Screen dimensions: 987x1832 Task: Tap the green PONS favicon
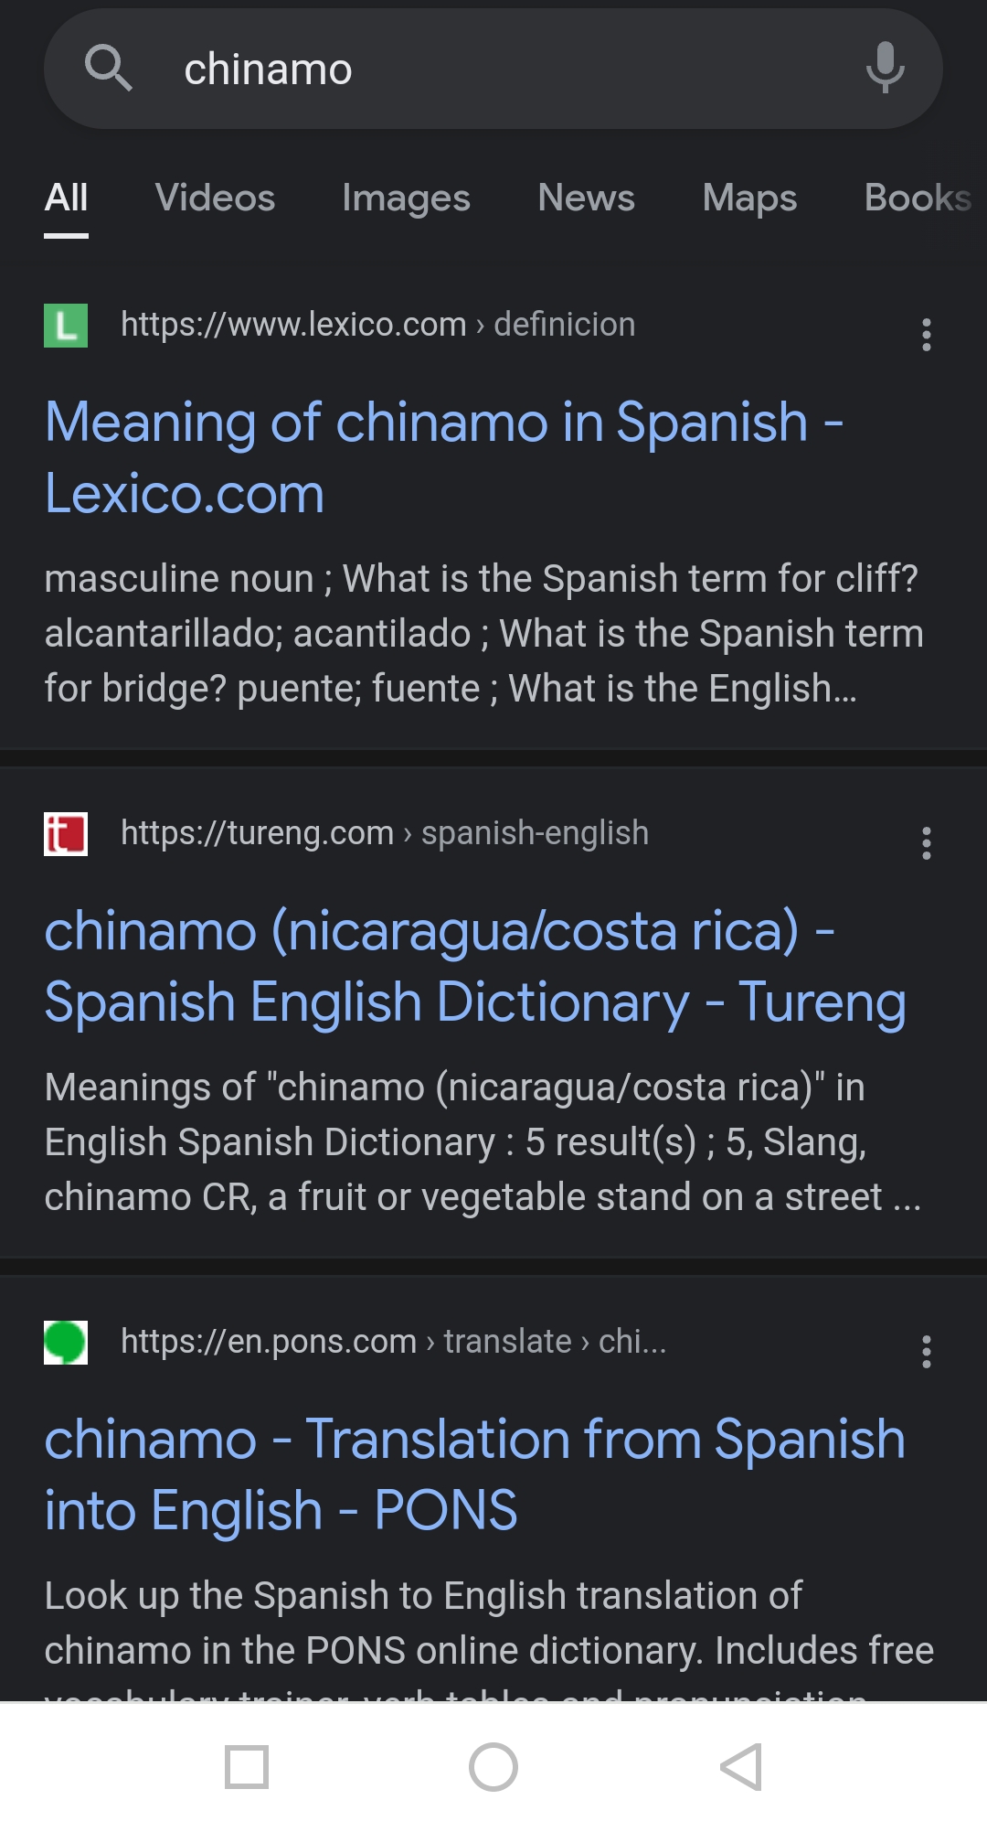[66, 1343]
